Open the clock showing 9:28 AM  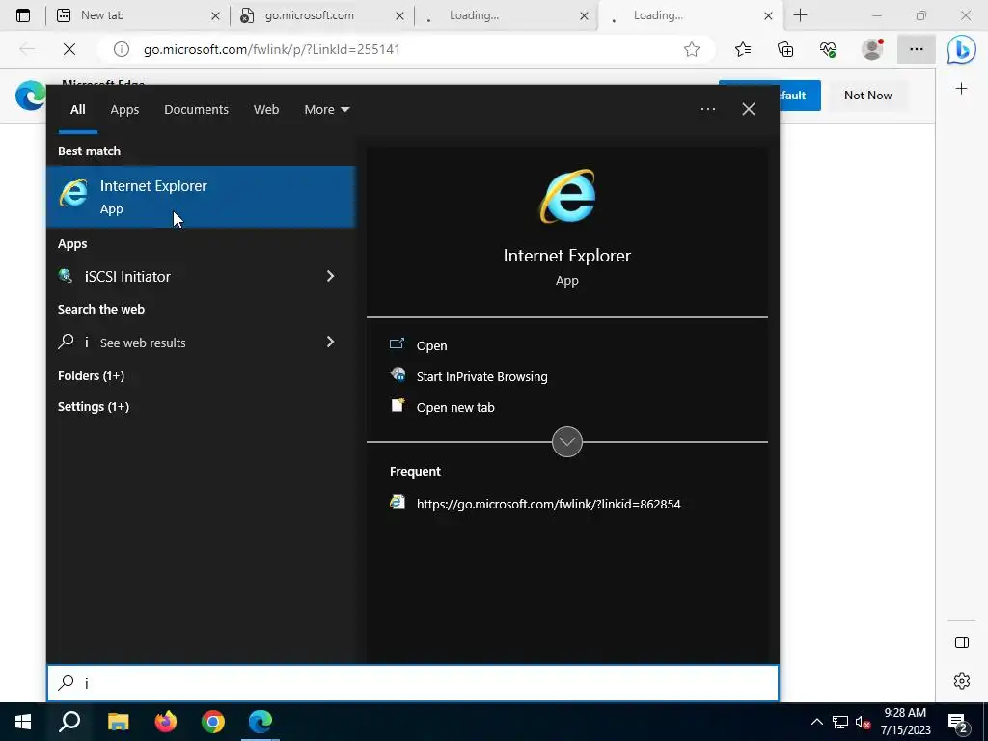coord(905,722)
